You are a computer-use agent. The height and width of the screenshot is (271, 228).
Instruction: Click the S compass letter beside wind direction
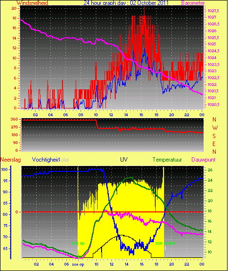click(214, 136)
